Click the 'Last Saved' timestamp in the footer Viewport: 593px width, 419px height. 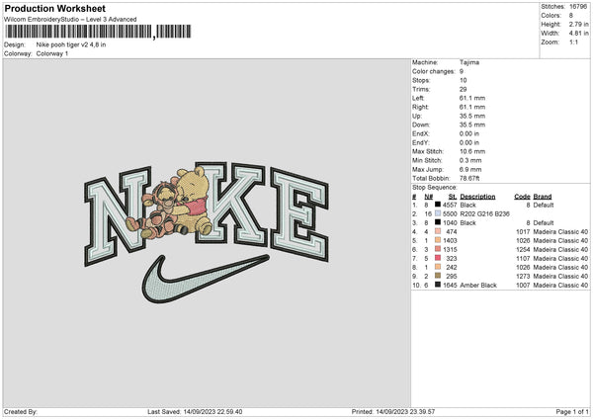(195, 411)
